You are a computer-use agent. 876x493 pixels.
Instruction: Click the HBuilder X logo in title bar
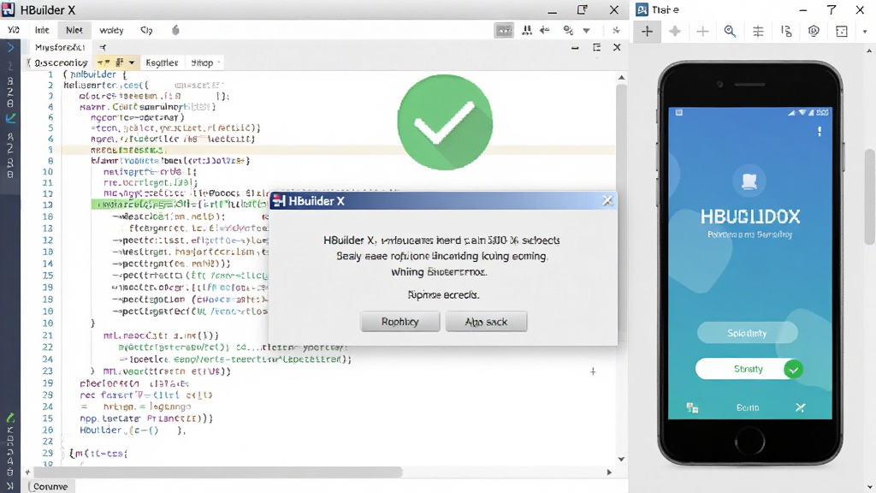click(x=9, y=9)
